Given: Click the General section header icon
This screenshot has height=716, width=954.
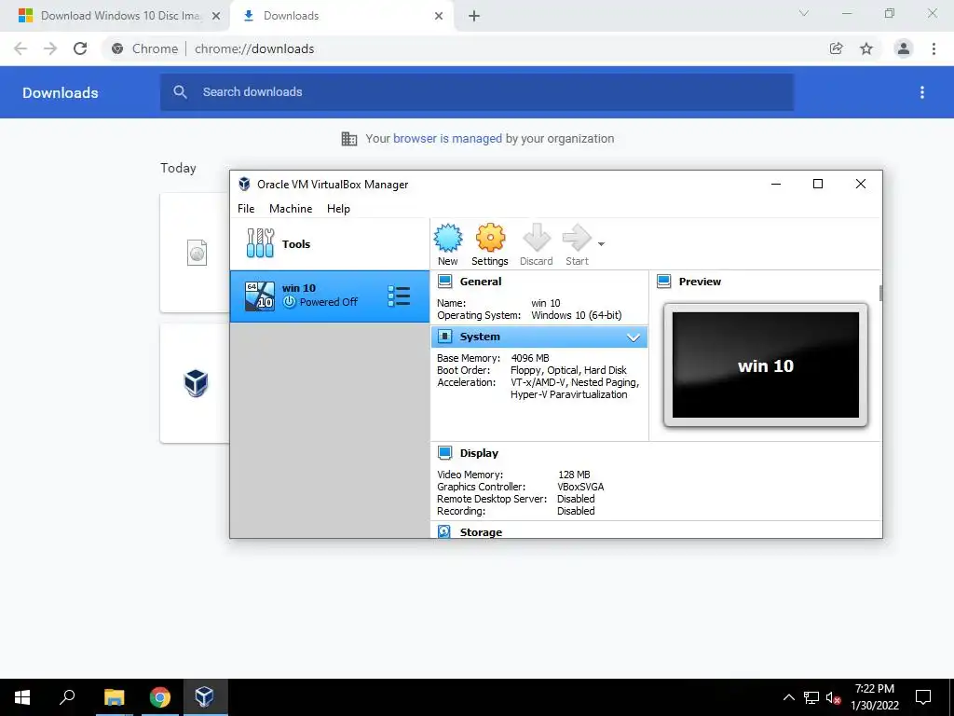Looking at the screenshot, I should [444, 282].
